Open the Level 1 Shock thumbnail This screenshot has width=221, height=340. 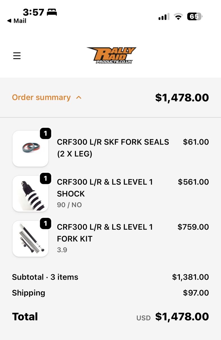click(x=30, y=194)
